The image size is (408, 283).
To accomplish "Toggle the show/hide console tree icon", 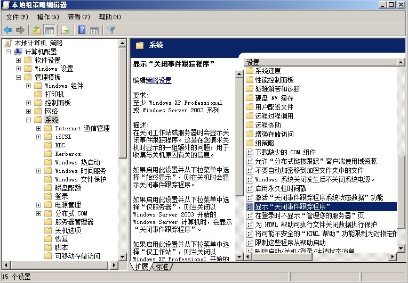I will click(x=50, y=30).
